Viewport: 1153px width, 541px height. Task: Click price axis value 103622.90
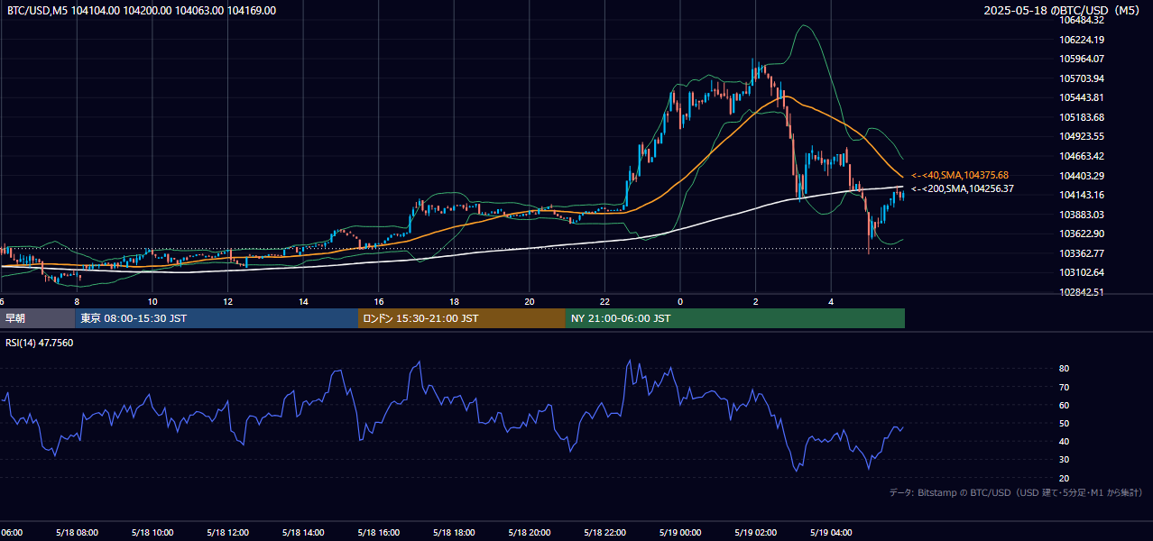(x=1083, y=234)
